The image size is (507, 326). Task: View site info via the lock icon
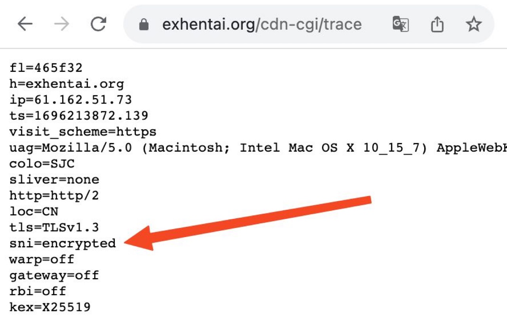[x=144, y=25]
